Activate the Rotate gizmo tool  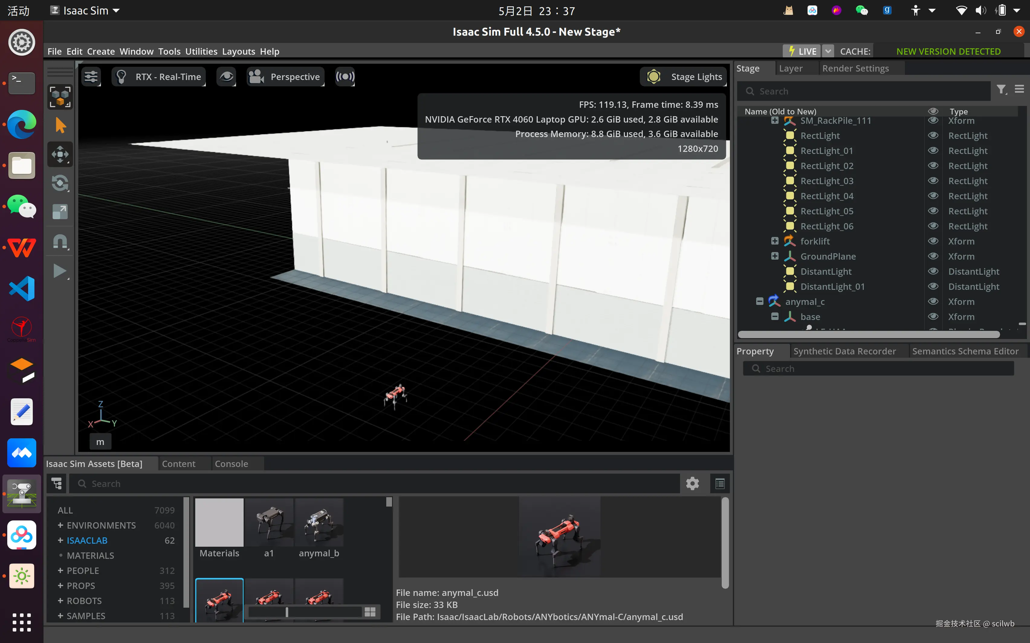coord(60,183)
